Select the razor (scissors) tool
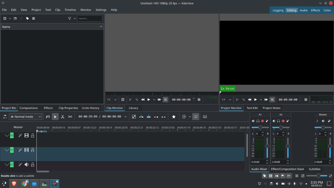334x188 pixels. 63,117
